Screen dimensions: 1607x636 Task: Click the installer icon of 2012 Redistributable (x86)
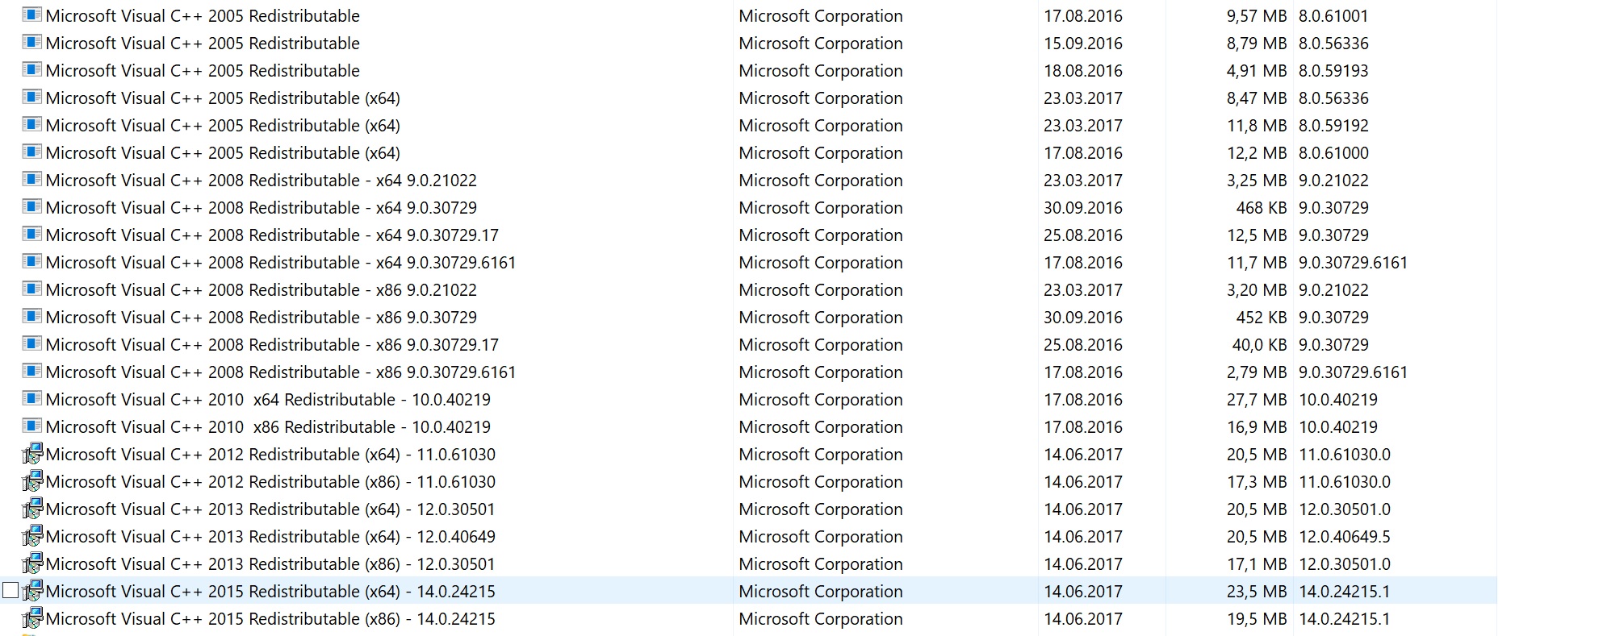pyautogui.click(x=32, y=481)
